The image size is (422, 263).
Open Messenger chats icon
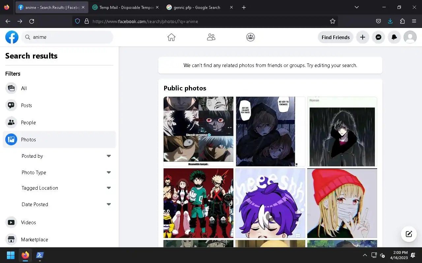tap(378, 37)
